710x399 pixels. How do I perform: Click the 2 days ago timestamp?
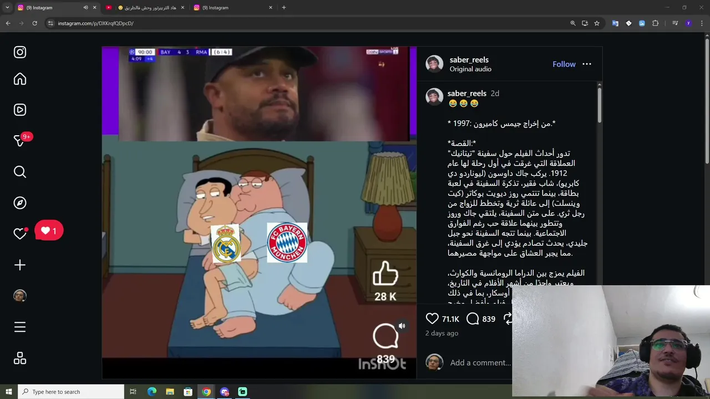point(442,333)
